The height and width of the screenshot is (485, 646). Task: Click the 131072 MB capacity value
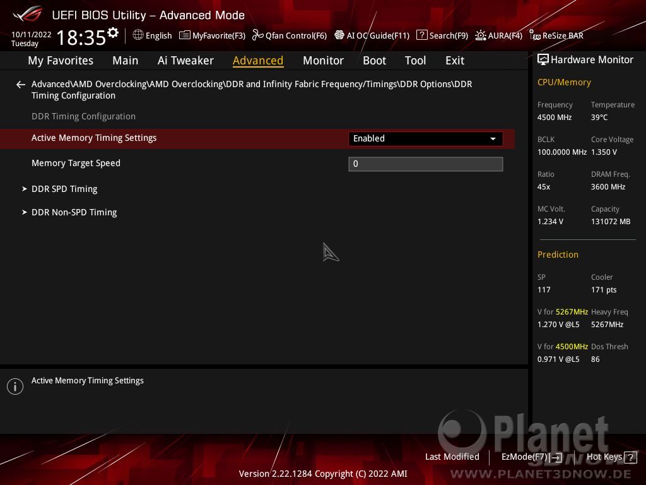[611, 222]
